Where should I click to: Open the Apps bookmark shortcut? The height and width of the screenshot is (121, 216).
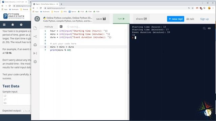tap(35, 12)
